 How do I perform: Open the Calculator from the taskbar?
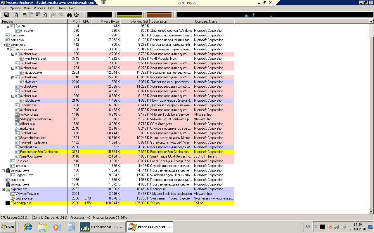(71, 227)
